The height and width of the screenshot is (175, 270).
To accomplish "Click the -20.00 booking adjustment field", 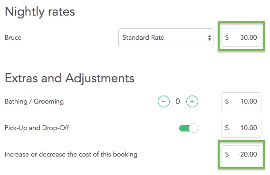I will 241,155.
